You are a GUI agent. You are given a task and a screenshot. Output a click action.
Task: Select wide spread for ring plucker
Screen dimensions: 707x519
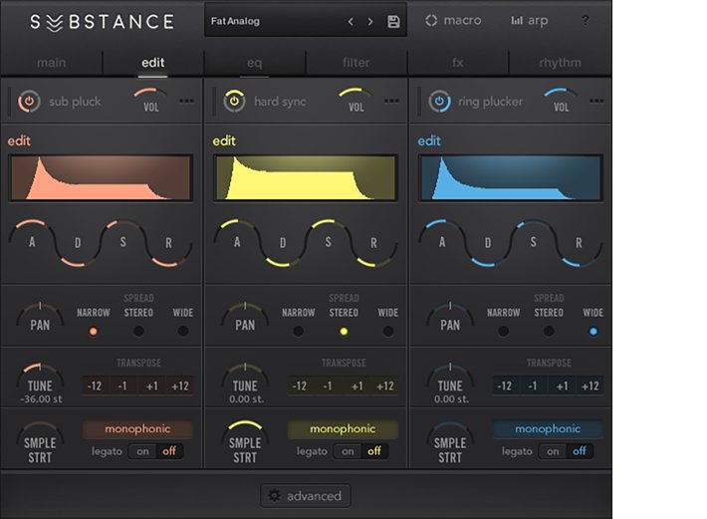[594, 331]
